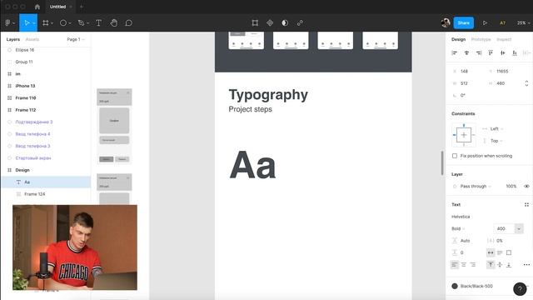Set text vertical align top
Viewport: 533px width, 300px height.
[491, 265]
